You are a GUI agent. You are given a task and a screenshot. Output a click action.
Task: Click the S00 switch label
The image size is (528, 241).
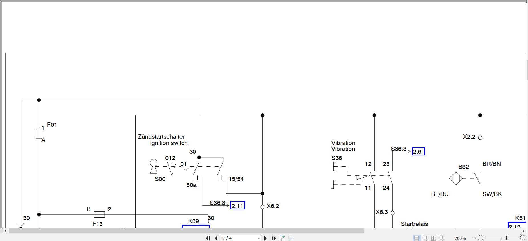tap(160, 179)
